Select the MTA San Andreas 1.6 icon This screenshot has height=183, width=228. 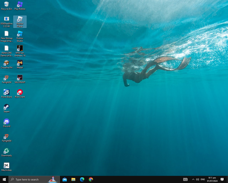point(20,51)
